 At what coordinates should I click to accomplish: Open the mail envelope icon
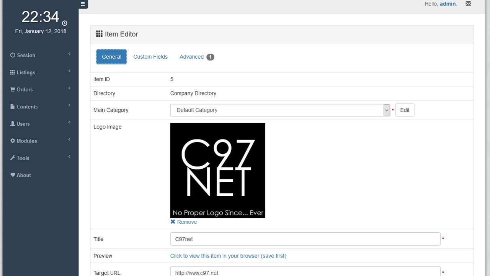click(x=468, y=3)
